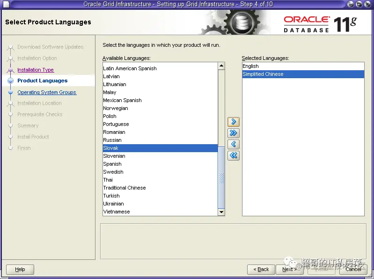Click the Cancel button
The image size is (374, 279).
(353, 270)
